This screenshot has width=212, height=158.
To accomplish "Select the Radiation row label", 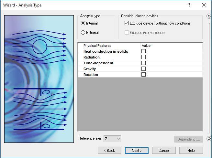I will coord(92,57).
